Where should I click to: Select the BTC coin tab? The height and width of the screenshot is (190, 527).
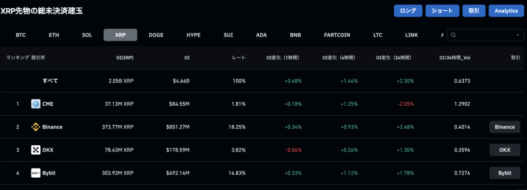(21, 35)
